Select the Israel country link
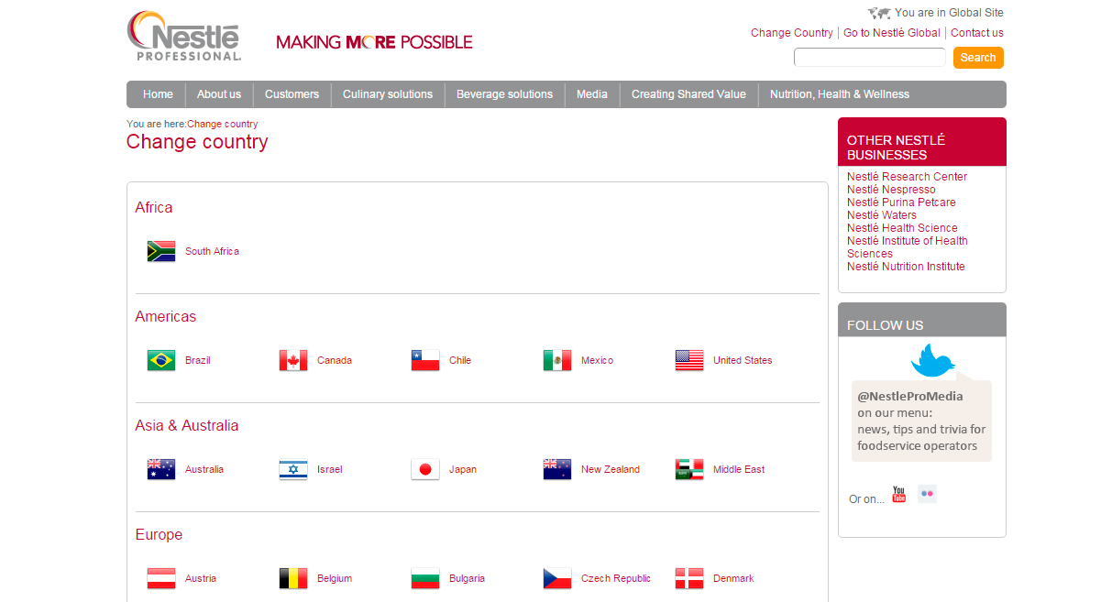1112x602 pixels. pos(329,469)
